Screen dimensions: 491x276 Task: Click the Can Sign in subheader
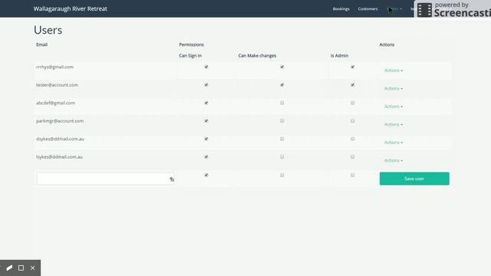point(190,56)
